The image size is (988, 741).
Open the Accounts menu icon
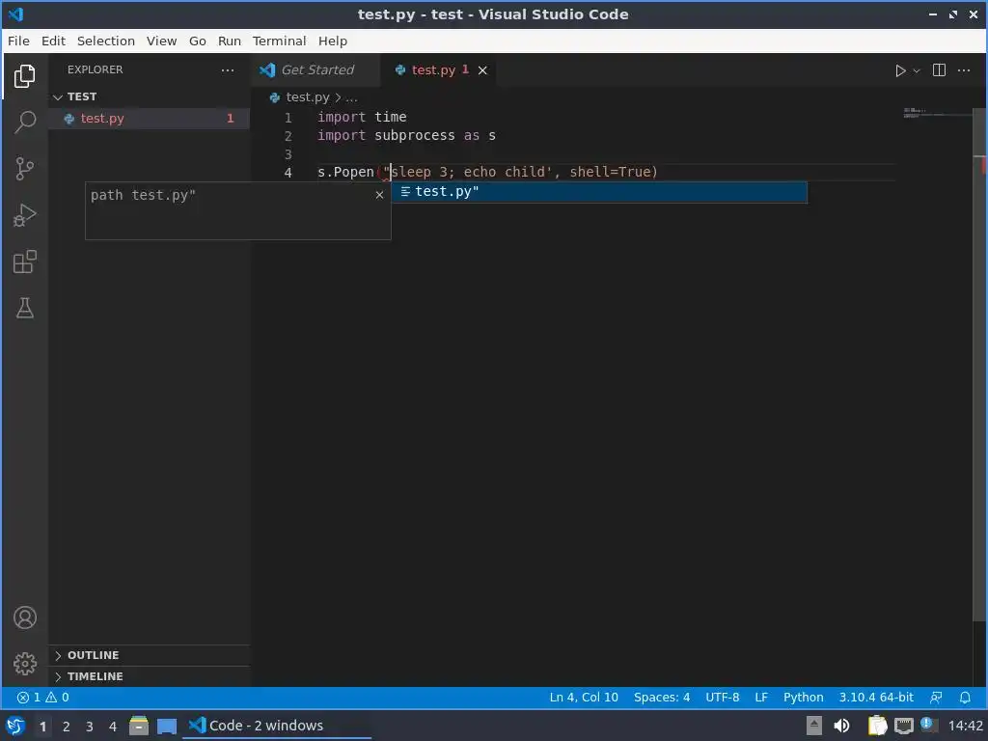[x=24, y=617]
